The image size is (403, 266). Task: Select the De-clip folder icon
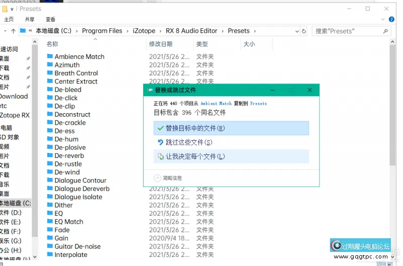click(x=50, y=106)
